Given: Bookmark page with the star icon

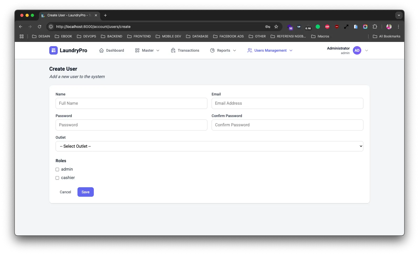Looking at the screenshot, I should 276,27.
